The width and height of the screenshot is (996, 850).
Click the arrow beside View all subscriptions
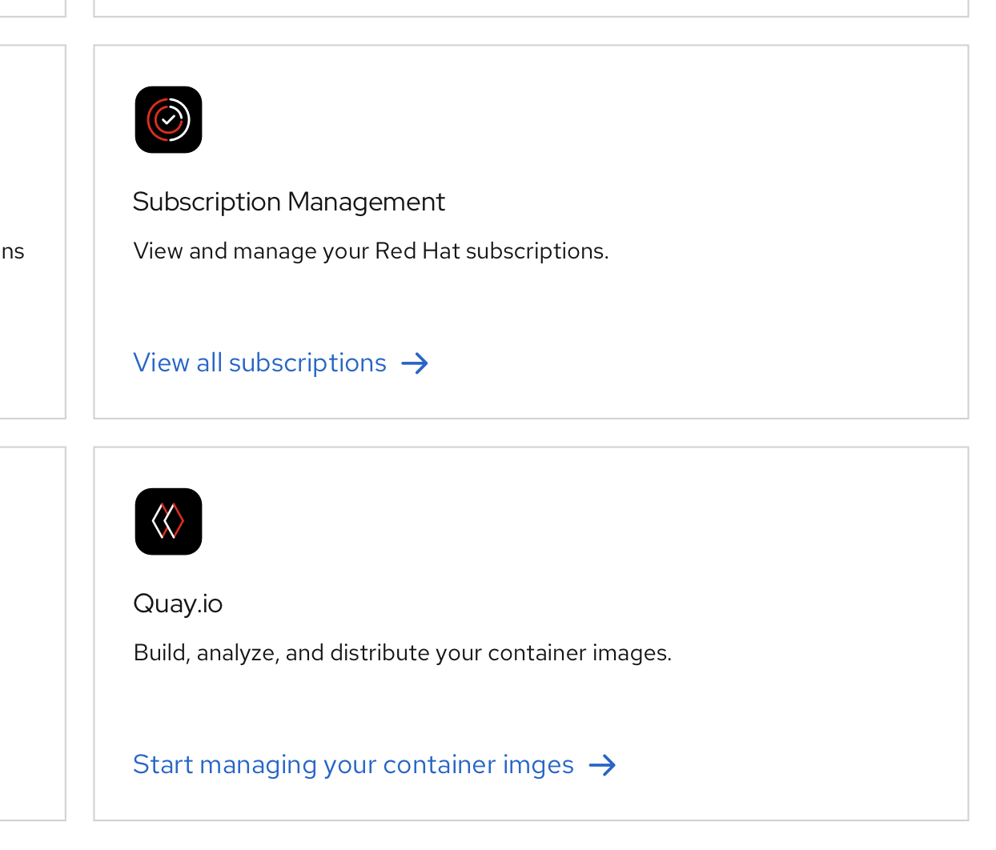pos(415,364)
